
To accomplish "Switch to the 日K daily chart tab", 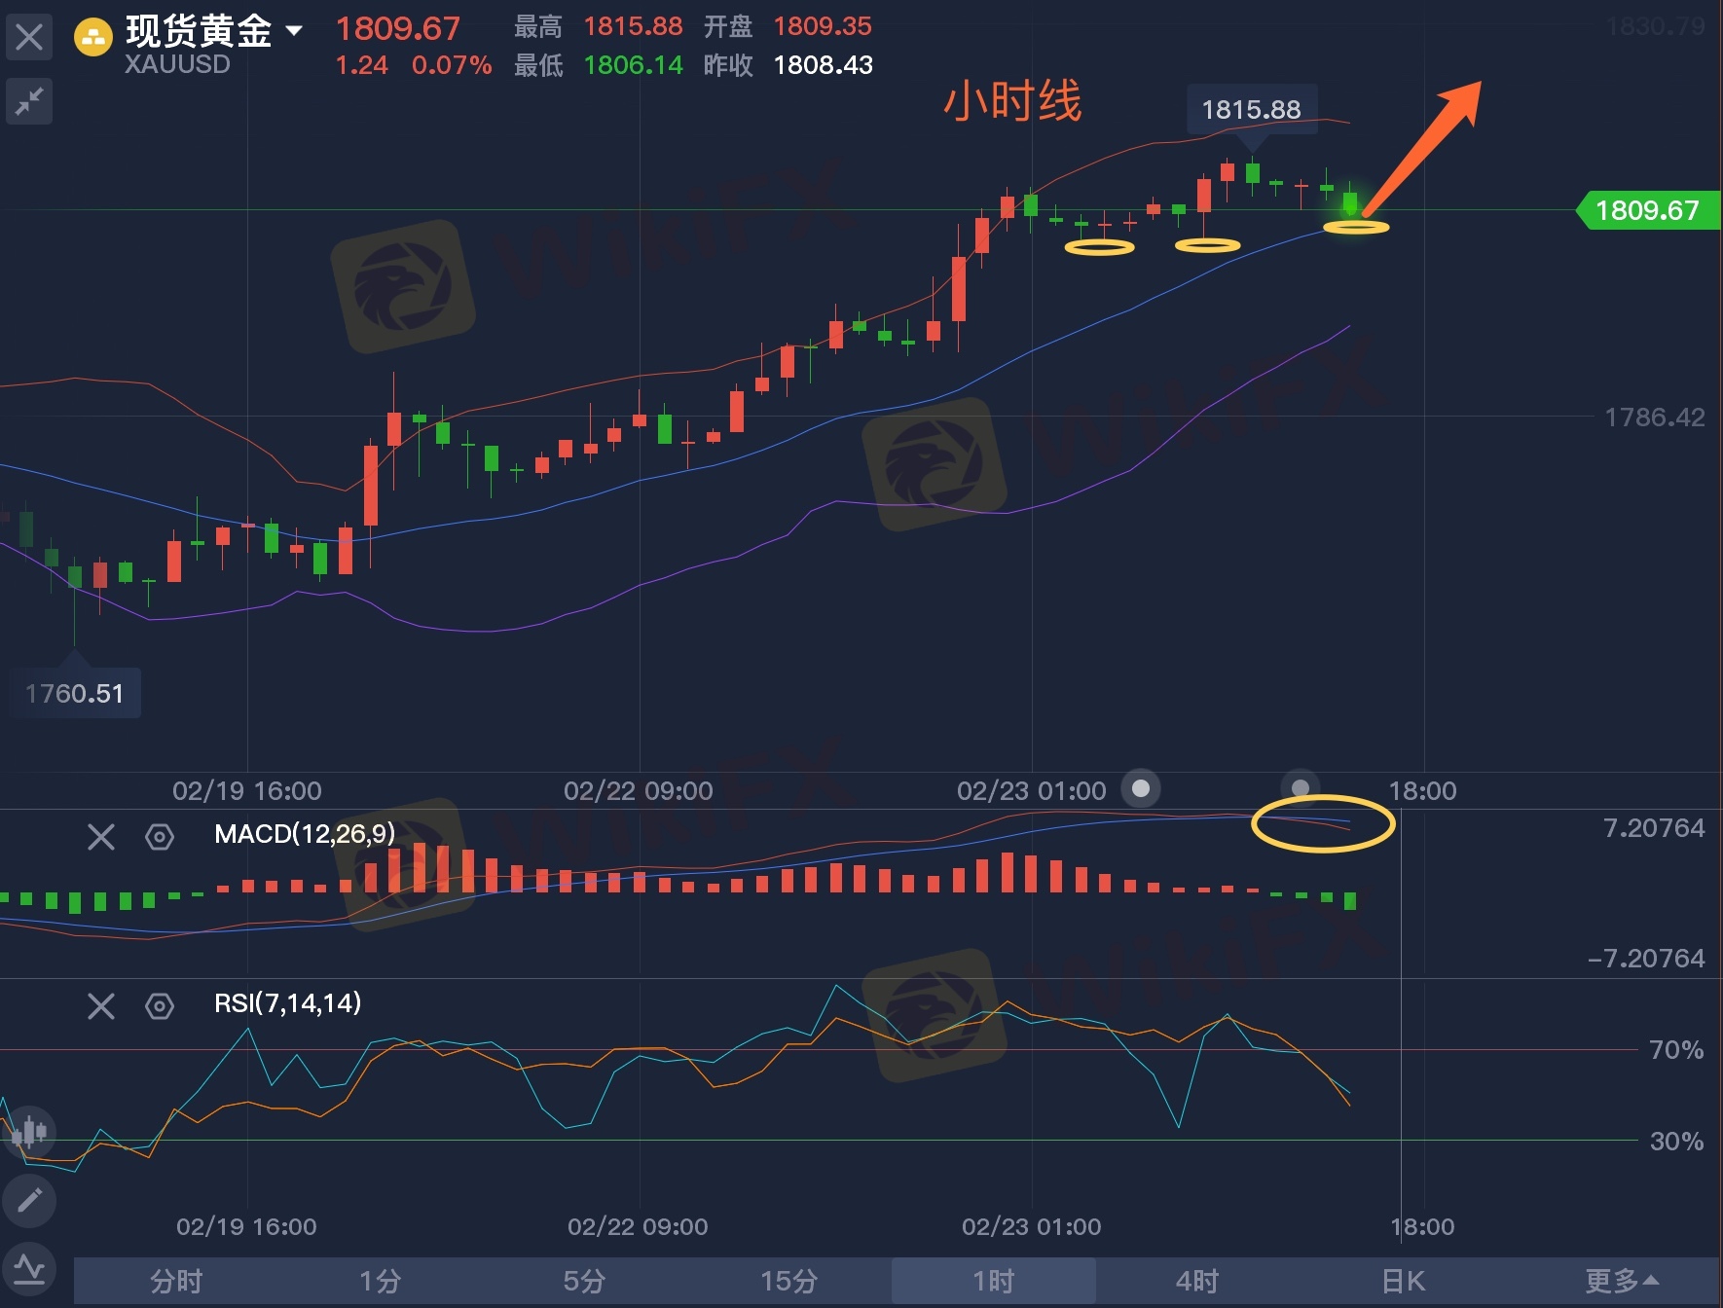I will pos(1403,1281).
